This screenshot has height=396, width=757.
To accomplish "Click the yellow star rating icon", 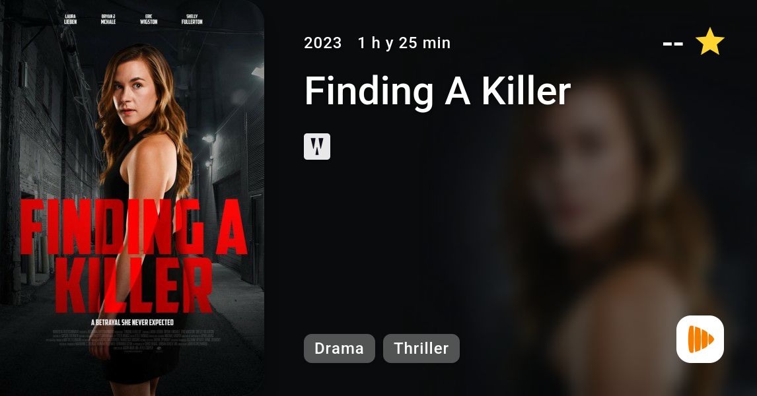I will tap(709, 42).
